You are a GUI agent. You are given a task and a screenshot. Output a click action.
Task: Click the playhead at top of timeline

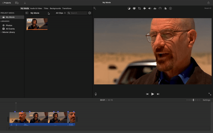[16, 103]
